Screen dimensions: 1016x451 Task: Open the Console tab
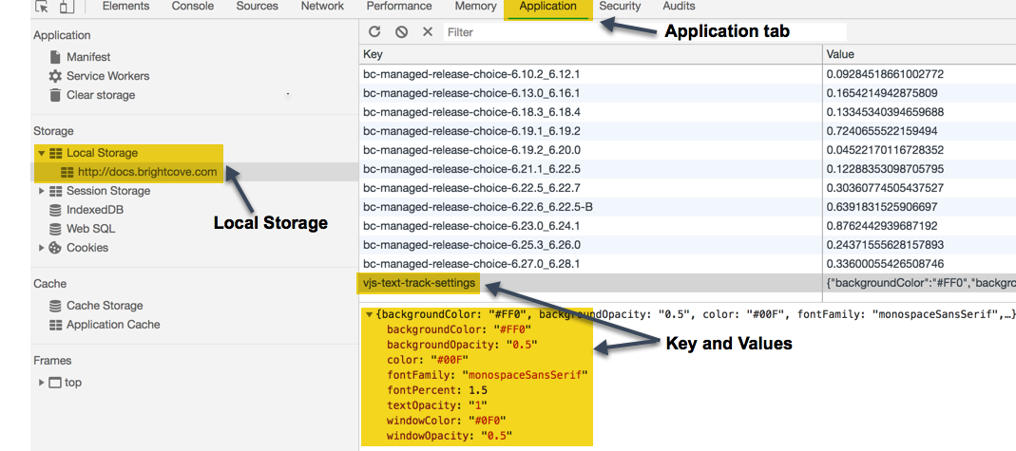192,7
